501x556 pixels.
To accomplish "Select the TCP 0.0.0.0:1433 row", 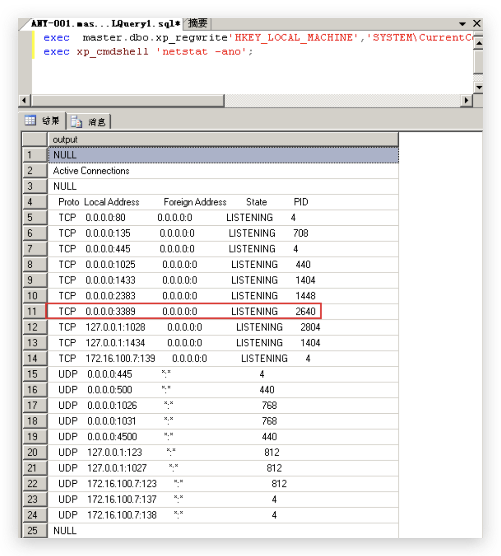I will coord(223,280).
